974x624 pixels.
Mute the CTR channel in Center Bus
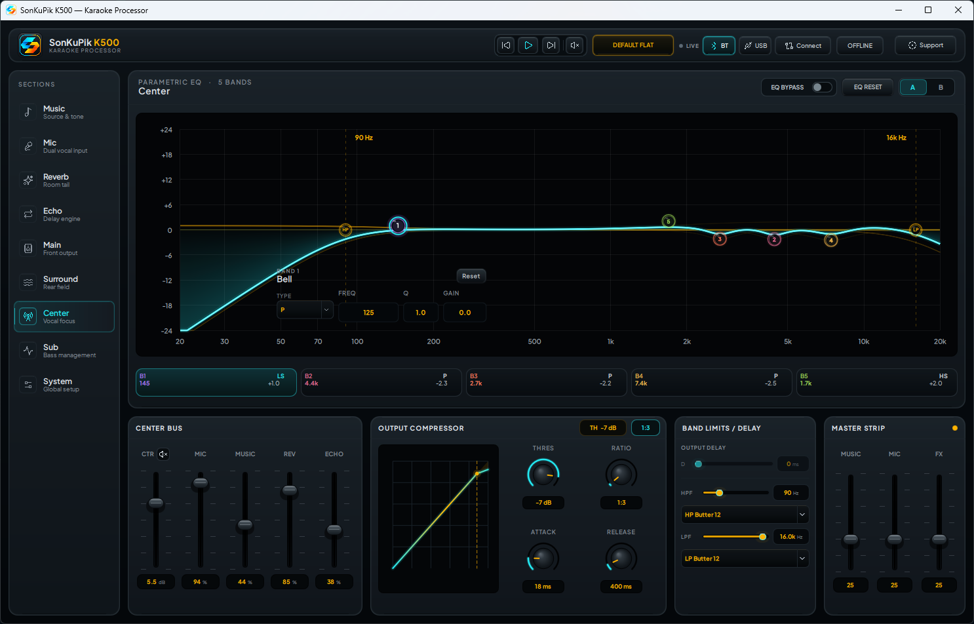[x=163, y=454]
